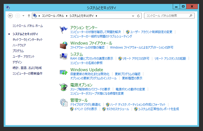The height and width of the screenshot is (131, 203).
Task: Open RAM の量とプロセッサの速度の表示
Action: point(92,59)
